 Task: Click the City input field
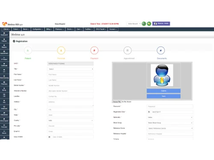70,110
